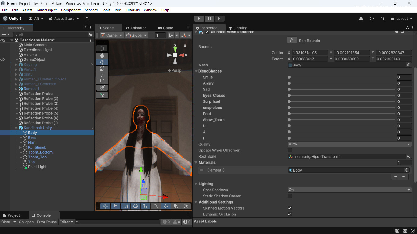The image size is (417, 234).
Task: Switch to the Game tab
Action: (x=165, y=28)
